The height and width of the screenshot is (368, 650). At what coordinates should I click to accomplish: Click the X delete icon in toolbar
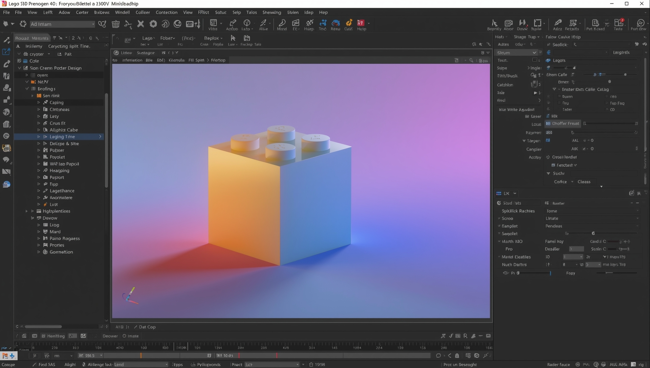click(x=140, y=24)
